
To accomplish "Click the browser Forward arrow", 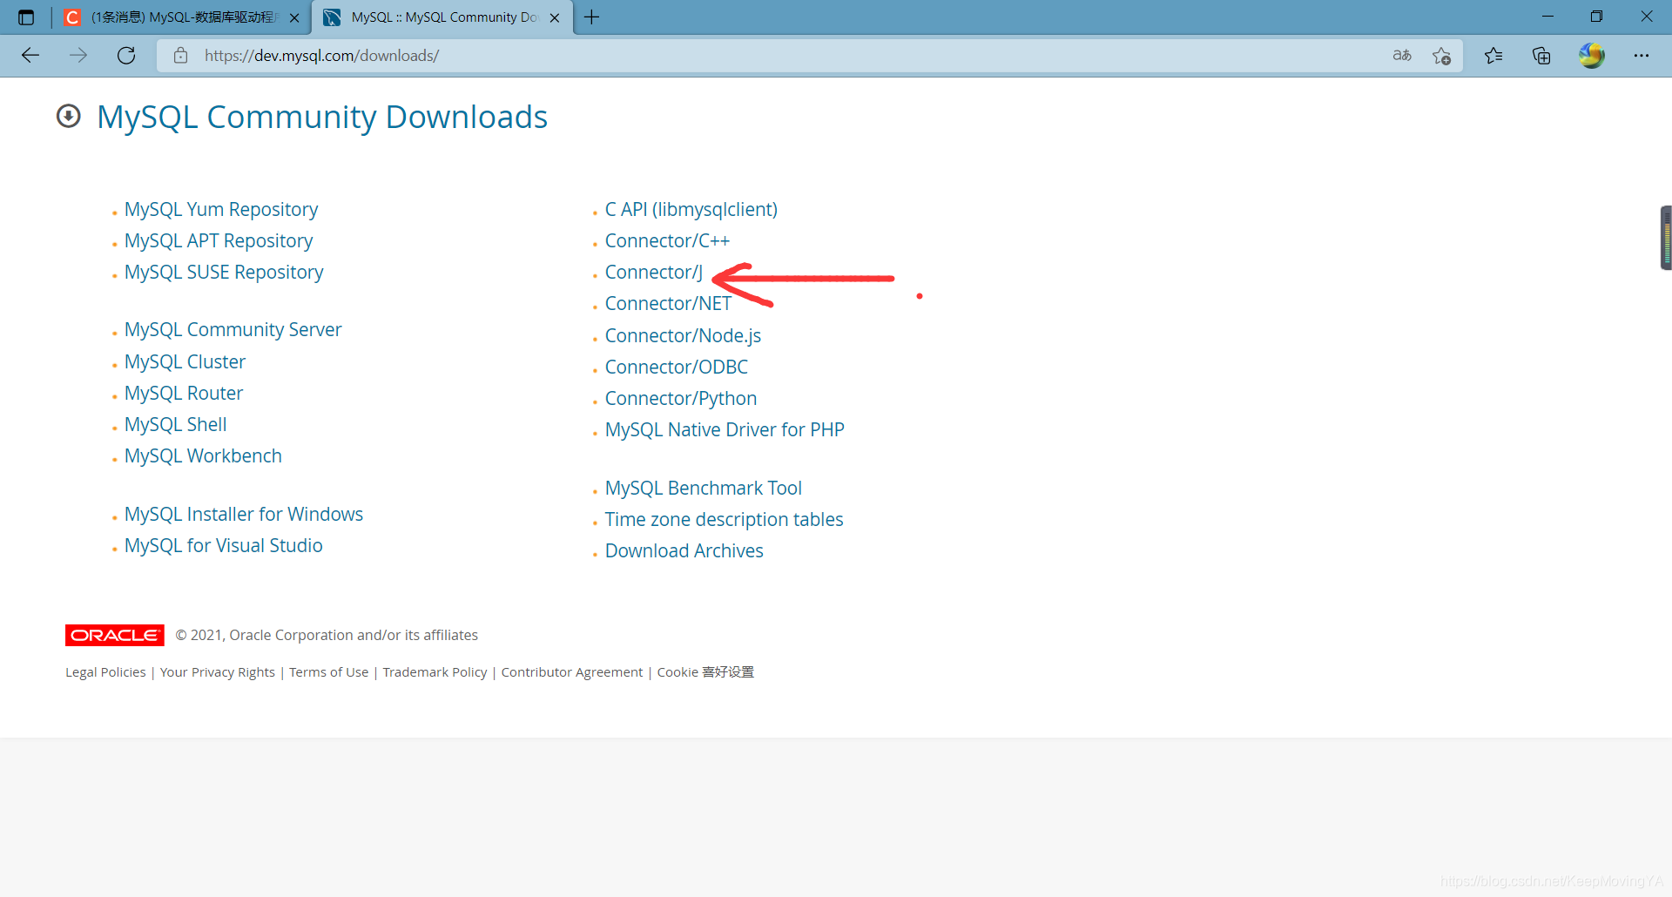I will [78, 56].
